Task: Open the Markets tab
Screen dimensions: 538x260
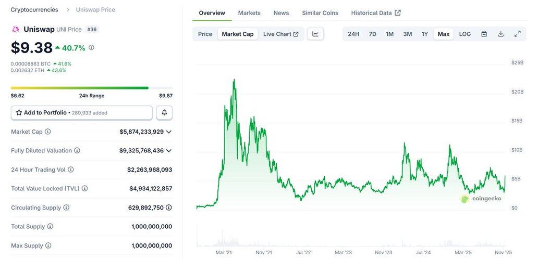Action: coord(249,12)
